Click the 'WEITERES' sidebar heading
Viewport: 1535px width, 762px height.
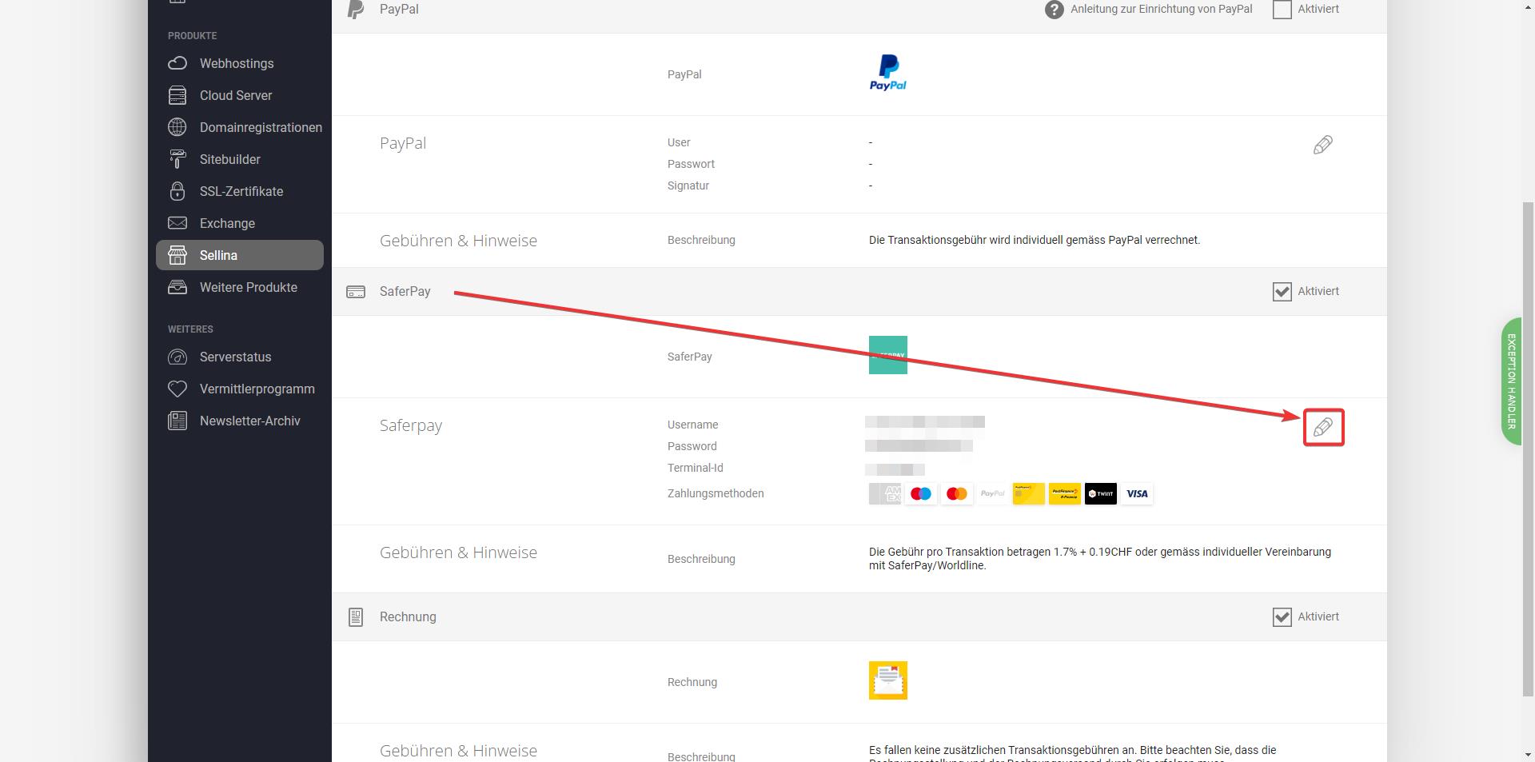click(190, 329)
